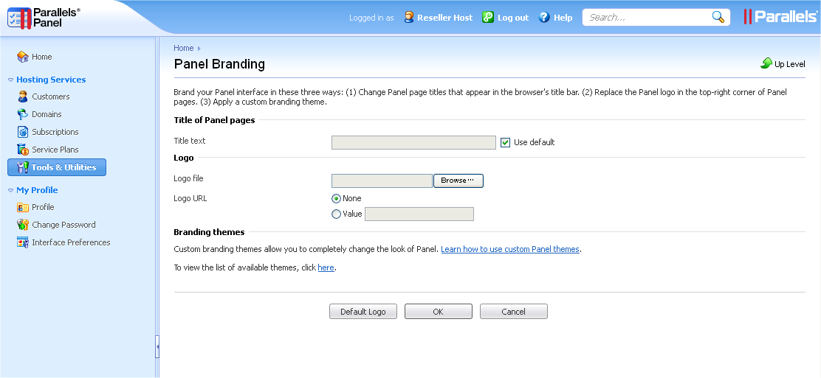Screen dimensions: 821x378
Task: Open Profile in the sidebar
Action: pyautogui.click(x=43, y=207)
